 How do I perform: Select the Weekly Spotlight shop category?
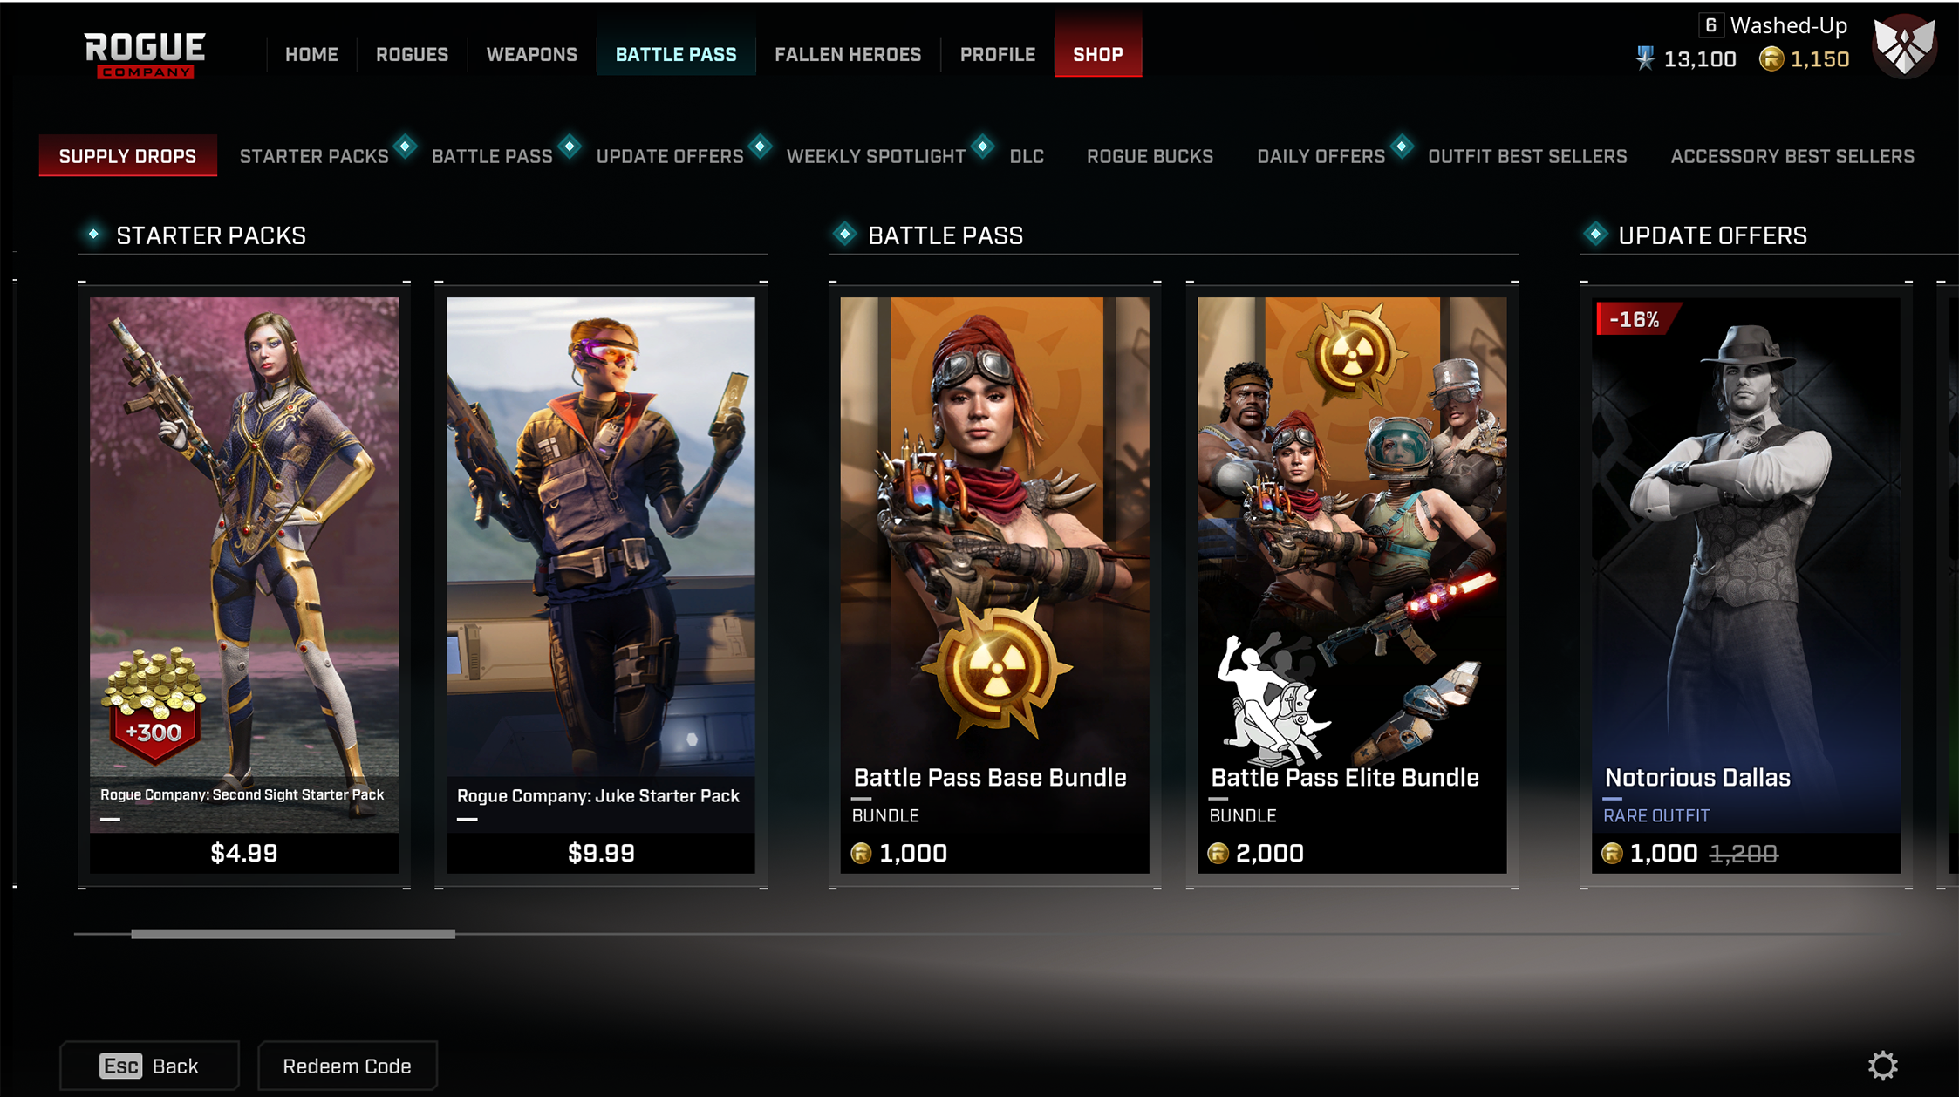876,156
